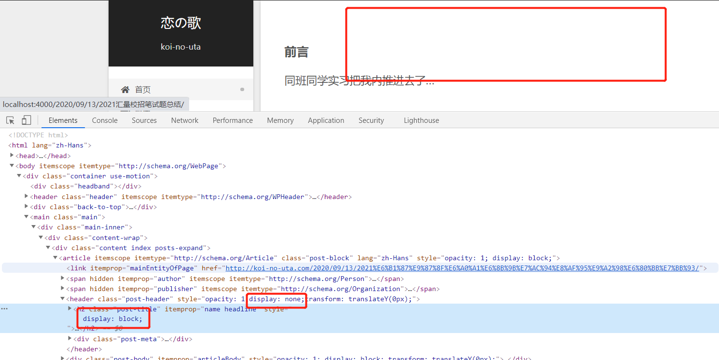The height and width of the screenshot is (360, 719).
Task: Select the closing </header> tag line
Action: point(84,349)
